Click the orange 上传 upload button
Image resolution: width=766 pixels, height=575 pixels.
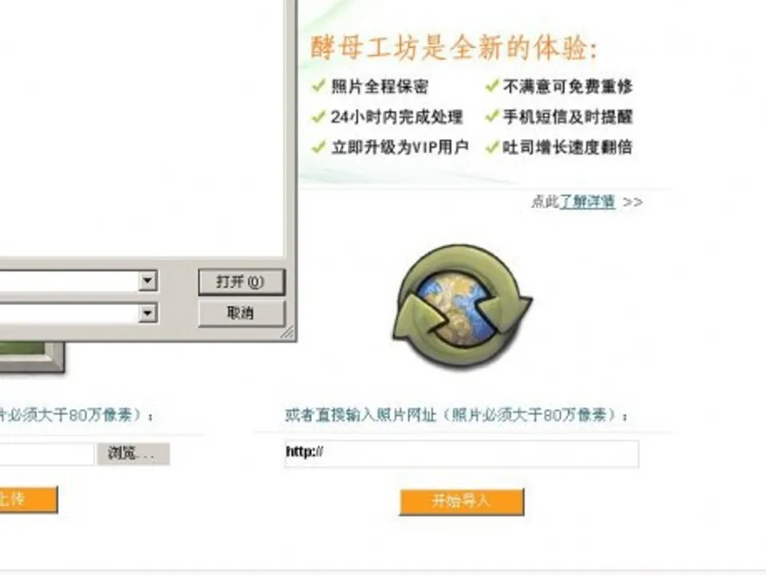29,499
